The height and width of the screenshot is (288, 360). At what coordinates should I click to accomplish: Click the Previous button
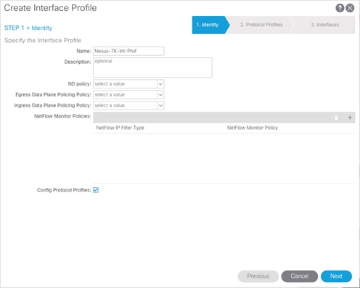(258, 276)
